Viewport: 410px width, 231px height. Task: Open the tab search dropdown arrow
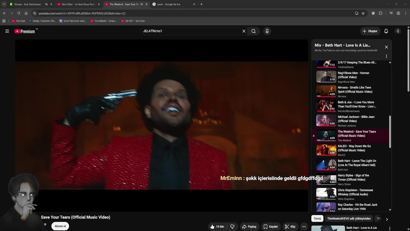coord(4,4)
